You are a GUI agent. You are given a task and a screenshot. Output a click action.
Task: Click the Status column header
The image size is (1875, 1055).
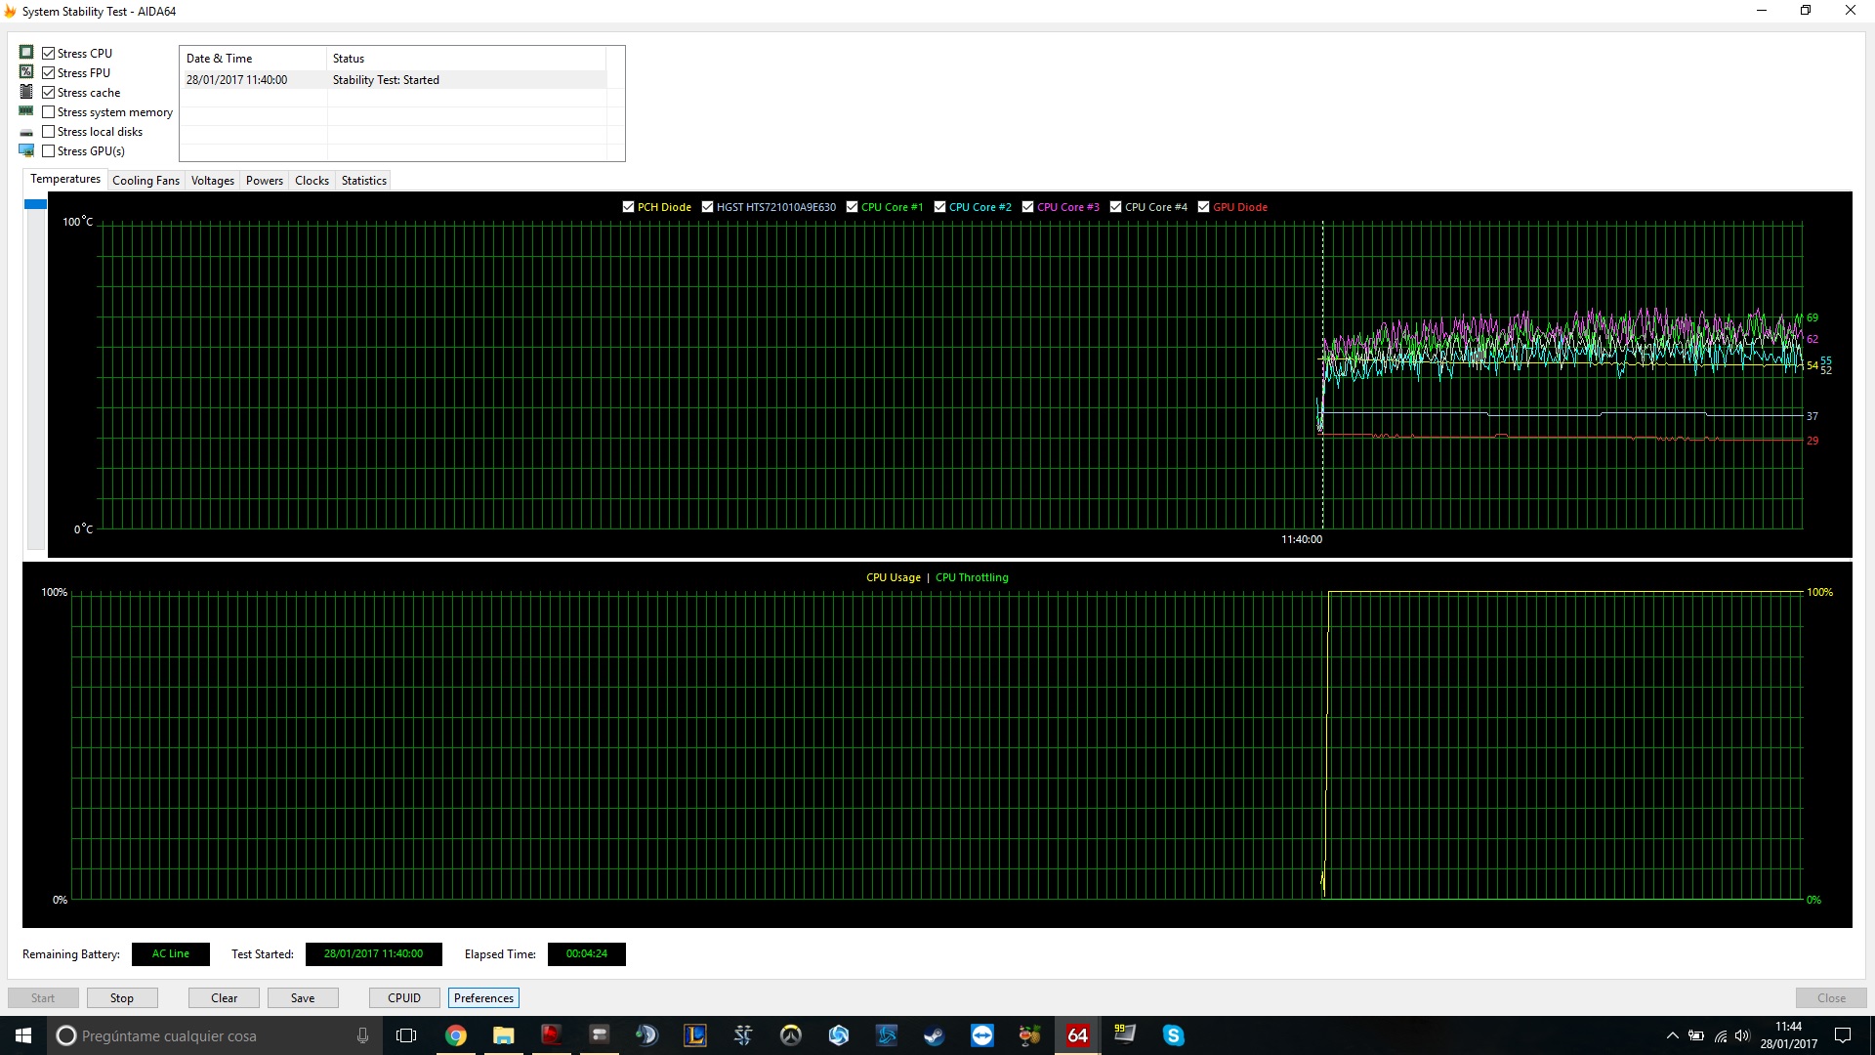coord(467,59)
